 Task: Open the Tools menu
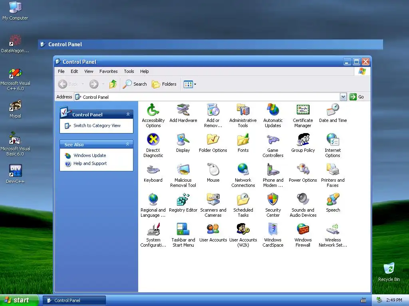pyautogui.click(x=129, y=71)
